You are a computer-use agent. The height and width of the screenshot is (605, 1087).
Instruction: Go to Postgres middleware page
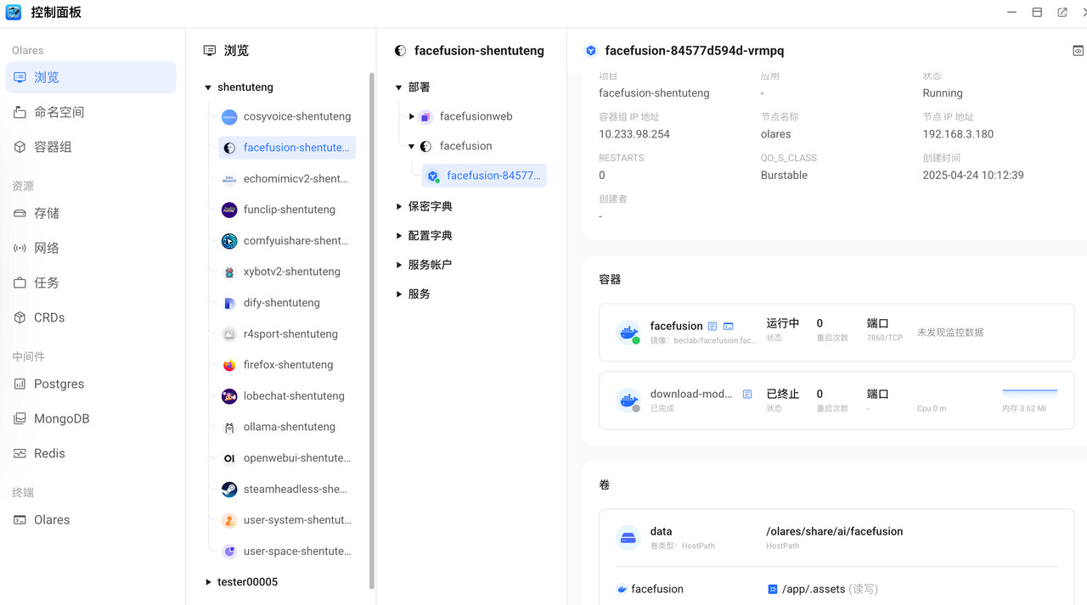pyautogui.click(x=59, y=384)
